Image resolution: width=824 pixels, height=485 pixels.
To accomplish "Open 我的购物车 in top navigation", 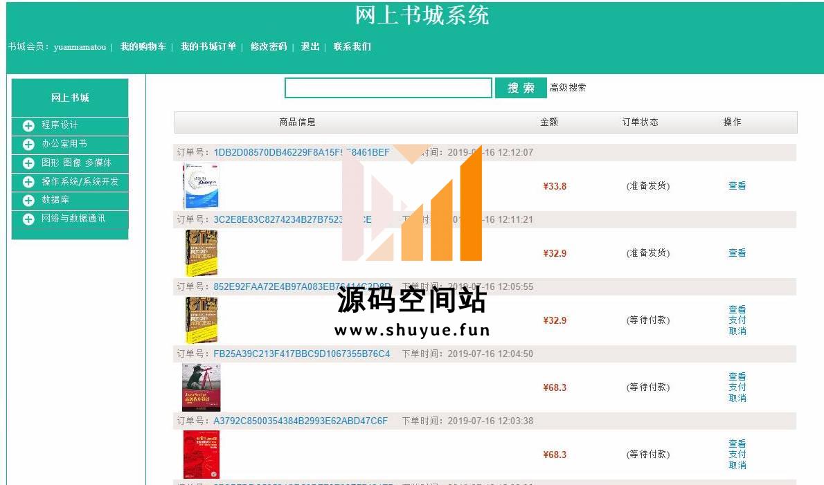I will tap(143, 47).
